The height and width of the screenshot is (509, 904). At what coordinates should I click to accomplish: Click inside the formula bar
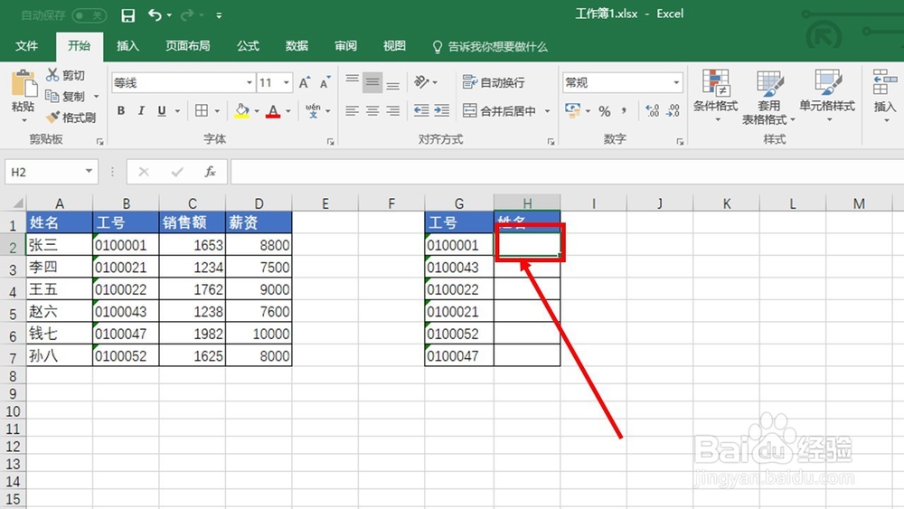coord(567,172)
